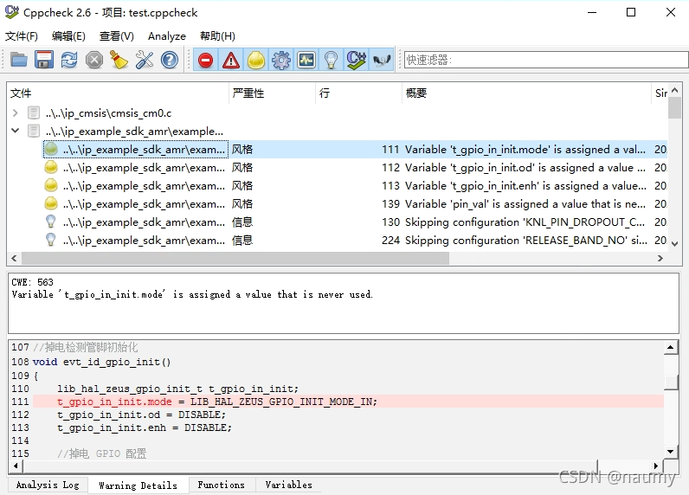
Task: Switch to the Warning Details tab
Action: point(138,485)
